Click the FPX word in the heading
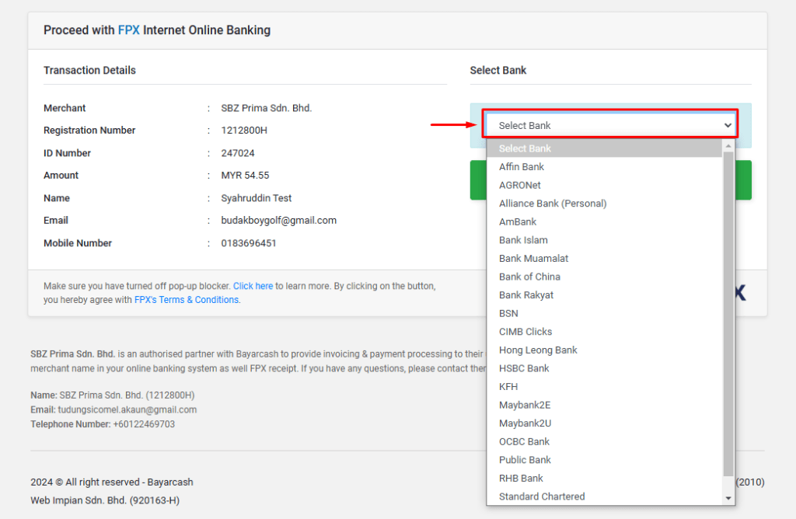The height and width of the screenshot is (519, 796). (x=129, y=30)
